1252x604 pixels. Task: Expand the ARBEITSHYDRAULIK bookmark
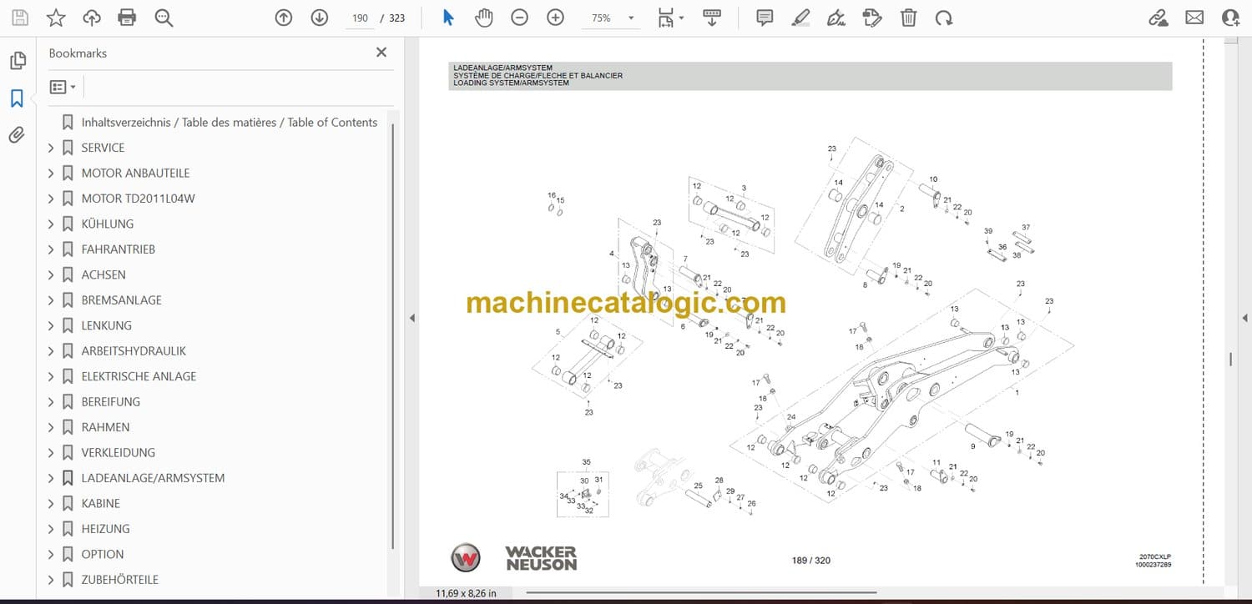tap(51, 351)
